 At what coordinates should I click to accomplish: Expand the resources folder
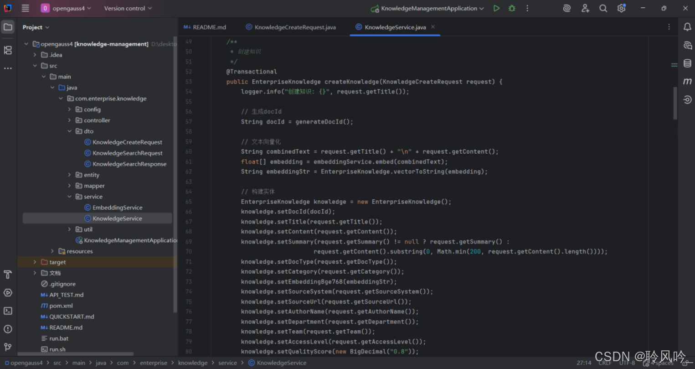[52, 251]
